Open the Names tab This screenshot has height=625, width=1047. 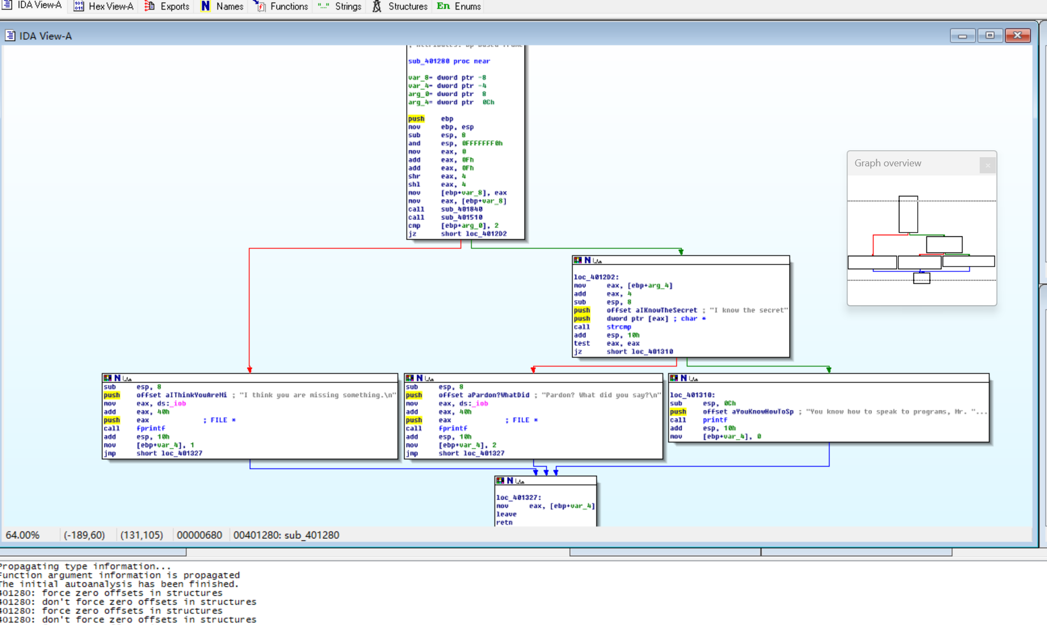222,6
